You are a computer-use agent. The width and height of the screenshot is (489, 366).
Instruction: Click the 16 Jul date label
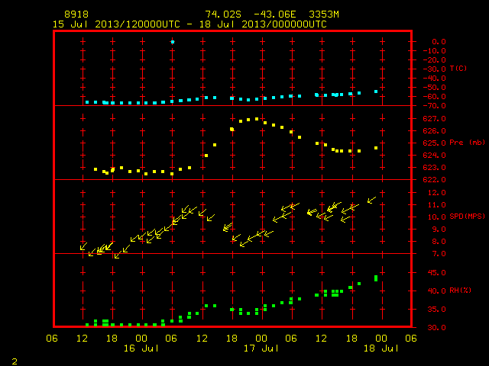[x=141, y=348]
